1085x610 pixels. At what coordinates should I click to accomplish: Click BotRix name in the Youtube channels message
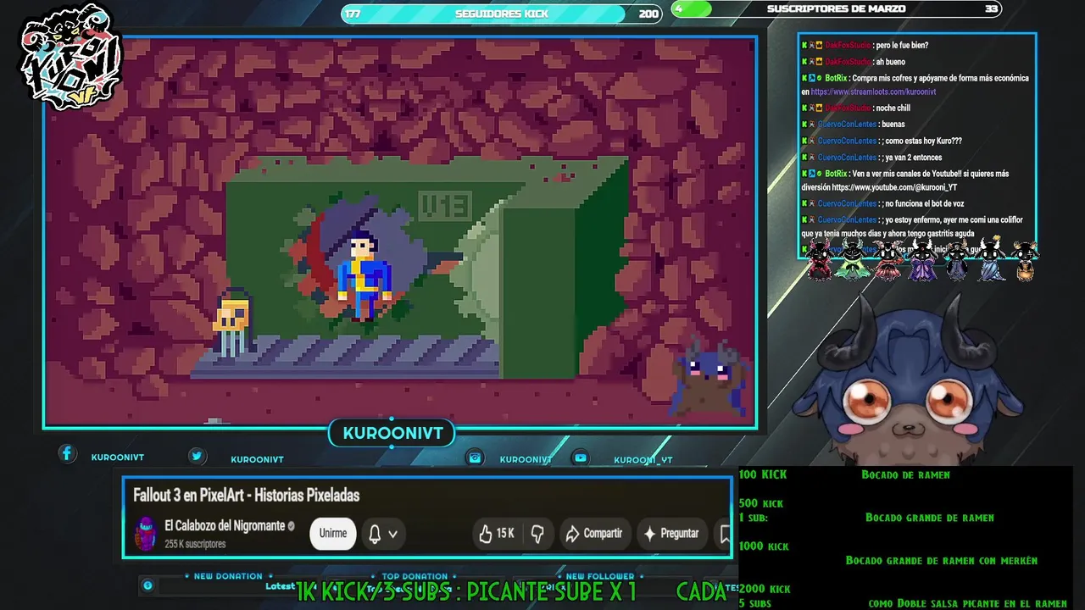[x=836, y=174]
